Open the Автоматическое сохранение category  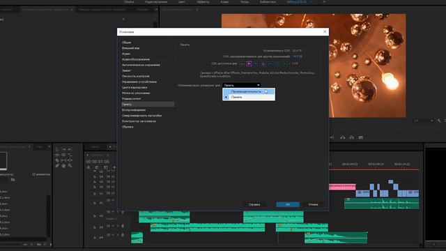[141, 65]
